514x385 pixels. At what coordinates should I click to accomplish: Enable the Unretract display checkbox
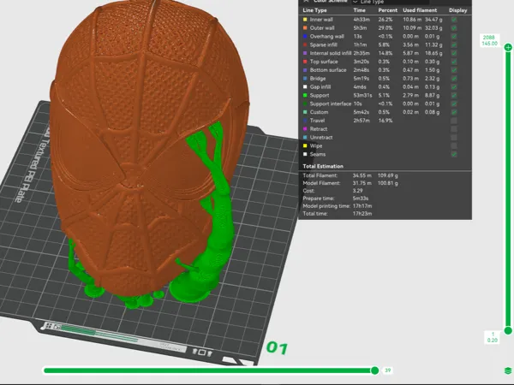[454, 138]
